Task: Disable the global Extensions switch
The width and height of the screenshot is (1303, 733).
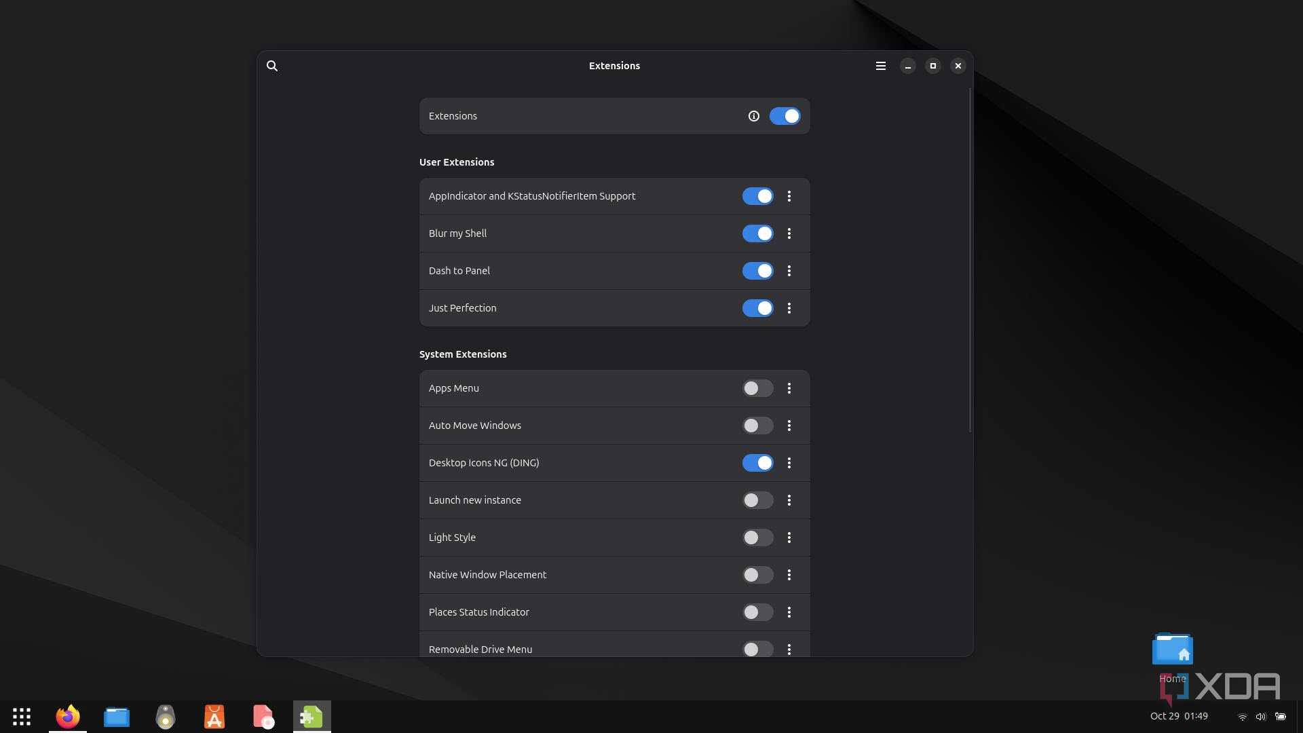Action: (785, 116)
